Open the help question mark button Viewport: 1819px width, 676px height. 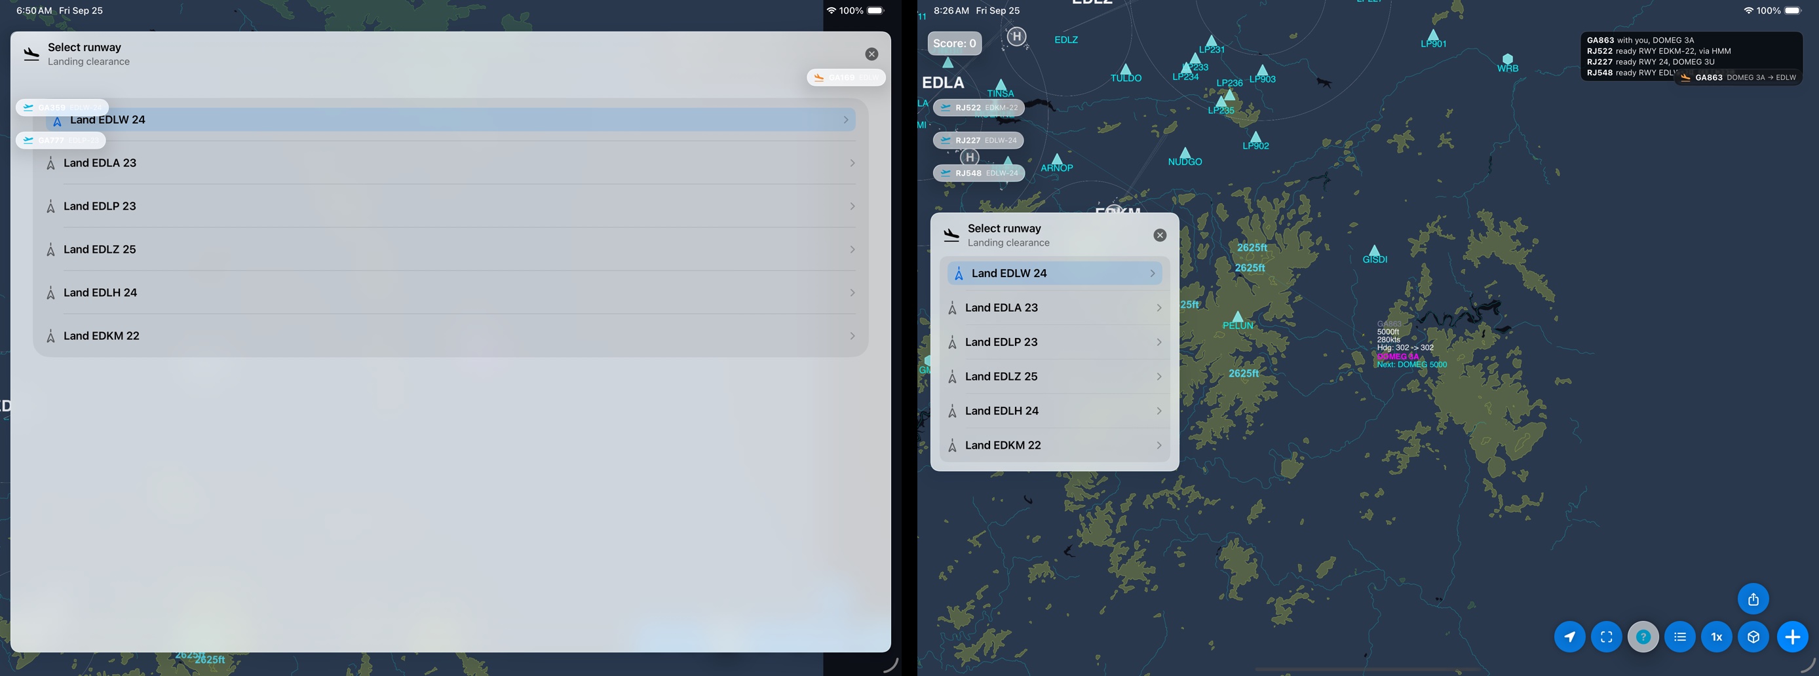pyautogui.click(x=1643, y=637)
